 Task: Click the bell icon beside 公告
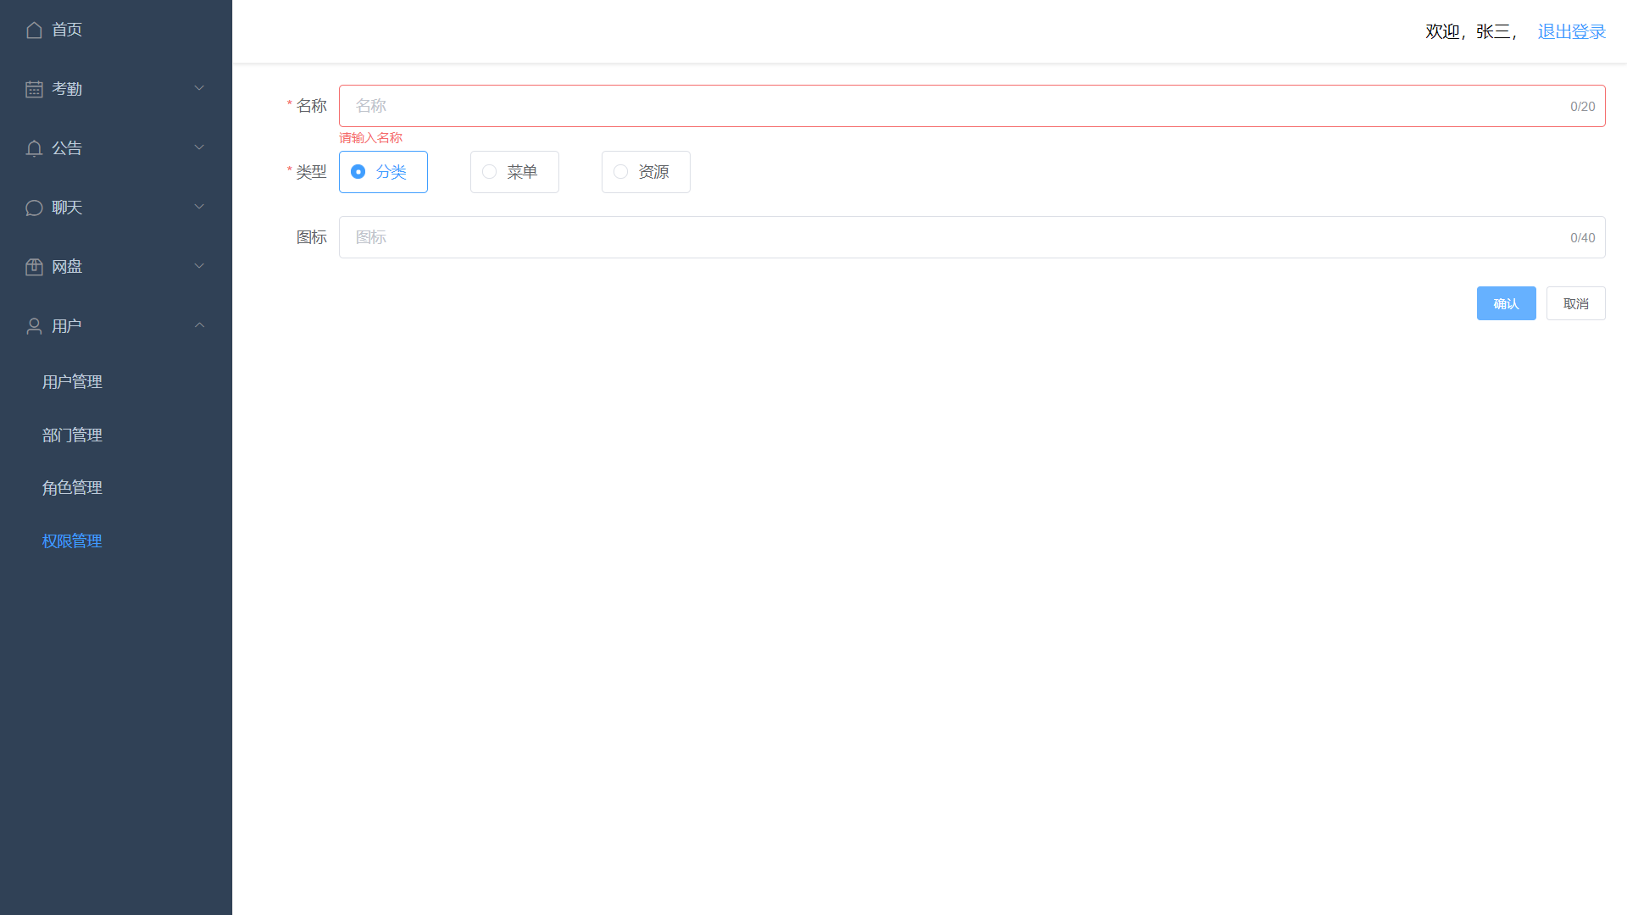click(34, 148)
